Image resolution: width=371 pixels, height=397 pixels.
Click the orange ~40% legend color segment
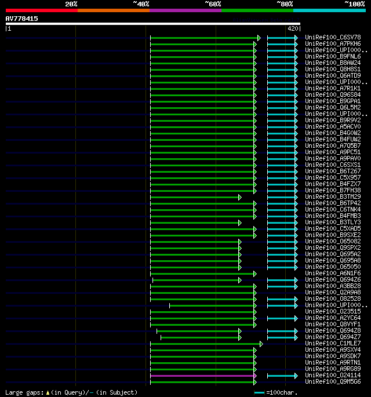[x=114, y=10]
